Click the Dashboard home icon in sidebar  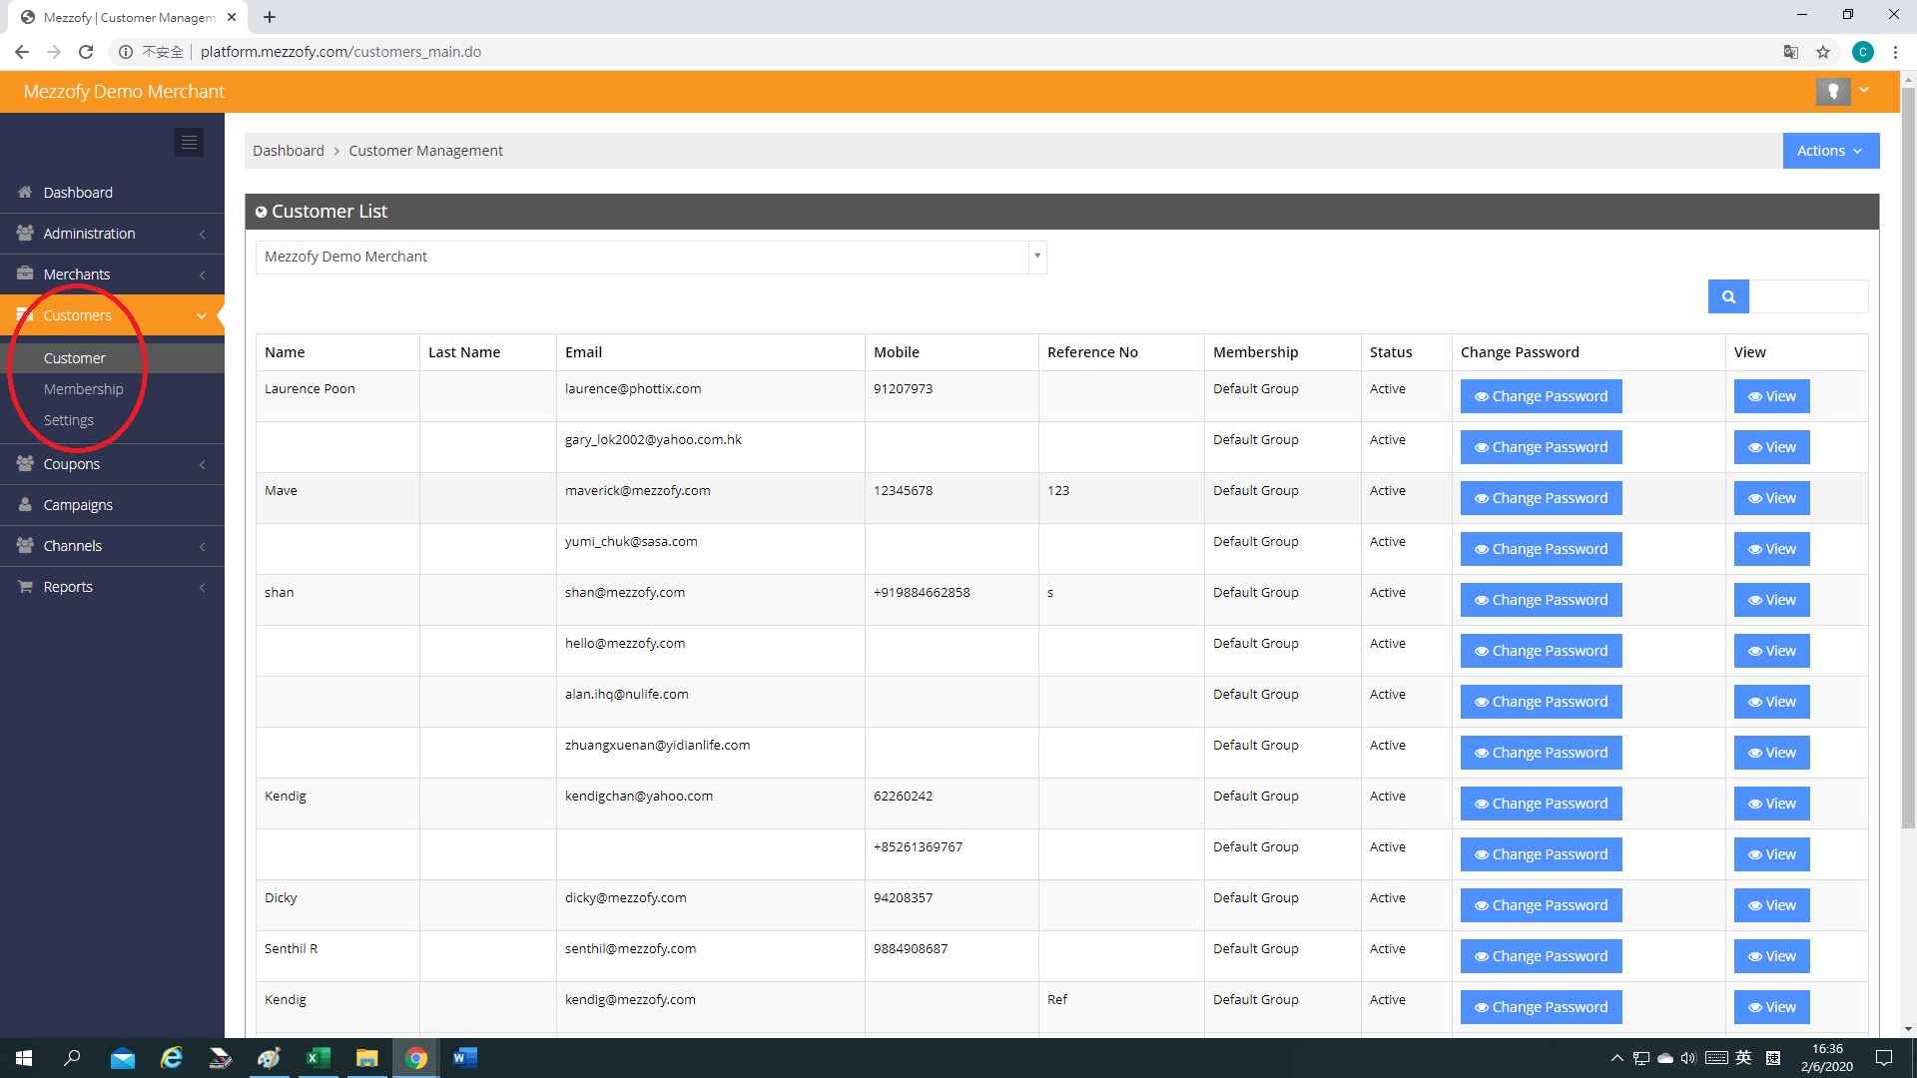point(25,193)
